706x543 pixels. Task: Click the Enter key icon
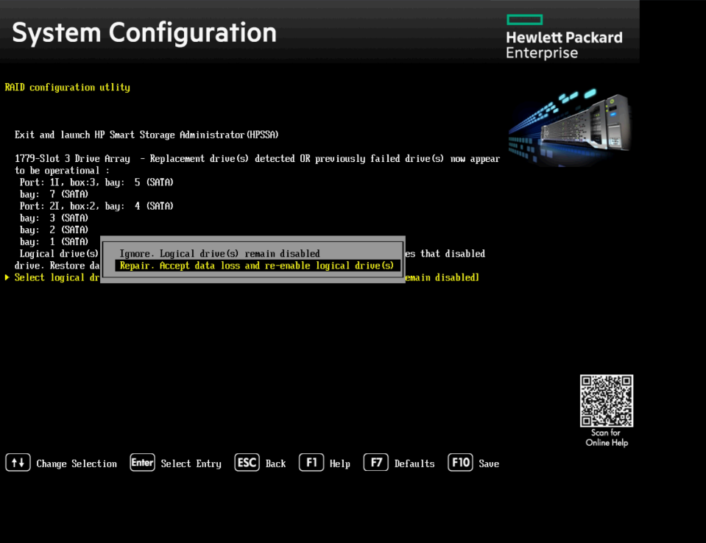coord(142,463)
